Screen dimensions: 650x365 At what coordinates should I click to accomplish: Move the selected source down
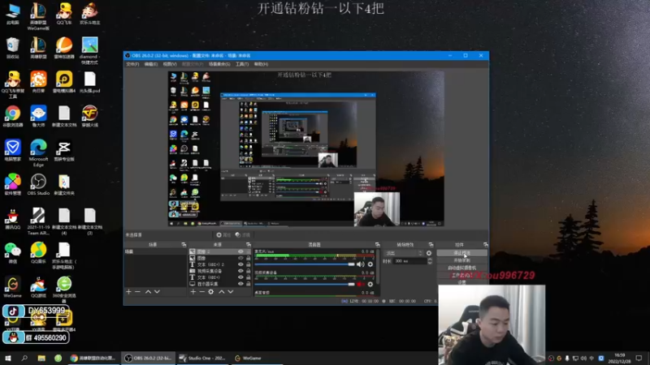tap(231, 292)
